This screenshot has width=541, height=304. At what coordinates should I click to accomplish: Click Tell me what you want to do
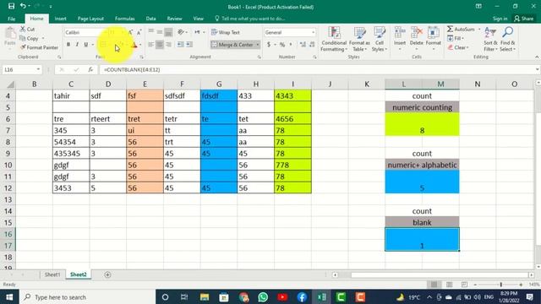click(253, 19)
